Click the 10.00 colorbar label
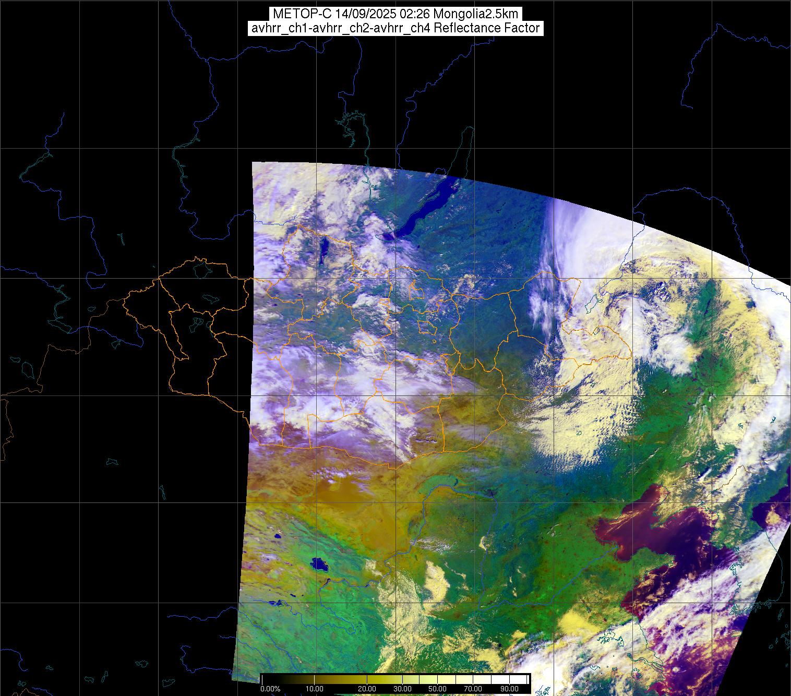Image resolution: width=791 pixels, height=696 pixels. pyautogui.click(x=315, y=689)
